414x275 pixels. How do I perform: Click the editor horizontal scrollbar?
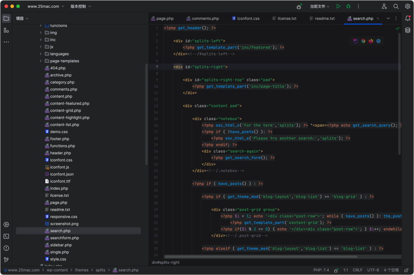261,257
